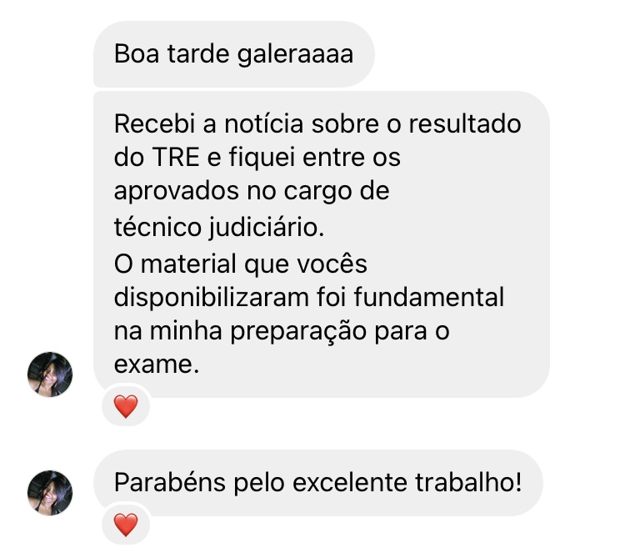Click the words 'Boa tarde' in the greeting

pyautogui.click(x=172, y=54)
